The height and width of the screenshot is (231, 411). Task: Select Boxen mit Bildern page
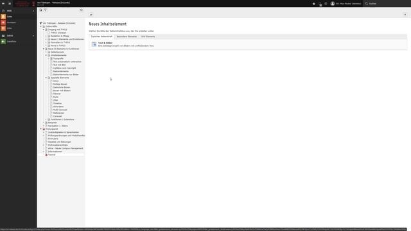(62, 90)
